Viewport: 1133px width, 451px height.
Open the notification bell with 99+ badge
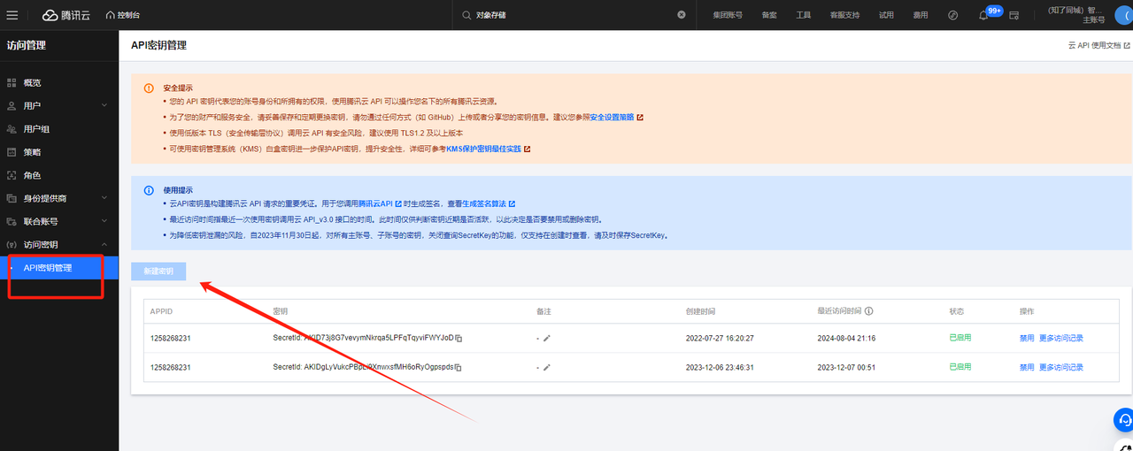pyautogui.click(x=984, y=15)
